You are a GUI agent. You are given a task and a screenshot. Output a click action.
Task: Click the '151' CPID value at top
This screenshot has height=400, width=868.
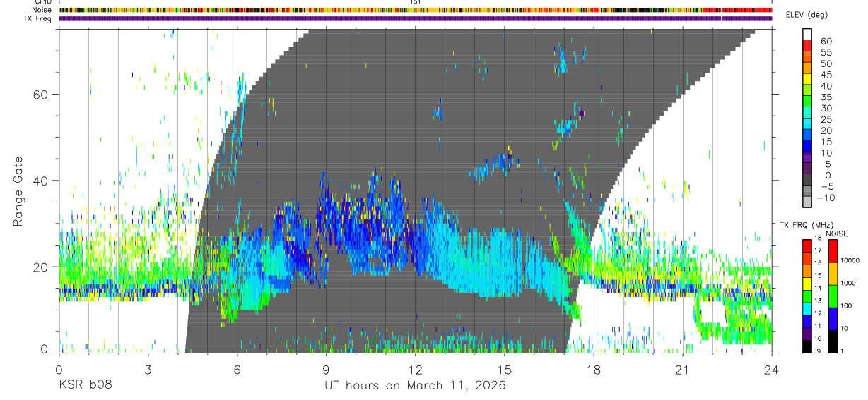[416, 2]
